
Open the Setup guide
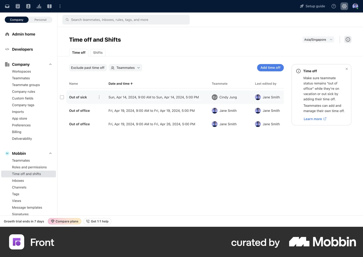point(312,6)
